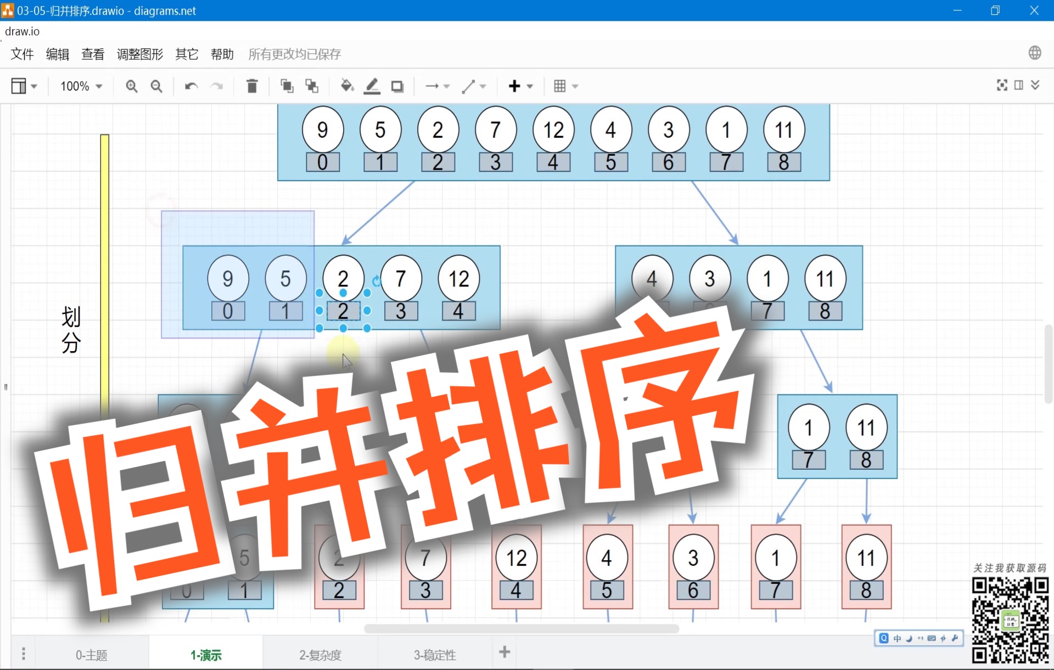Open the insert plus dropdown
The height and width of the screenshot is (670, 1054).
pyautogui.click(x=520, y=86)
